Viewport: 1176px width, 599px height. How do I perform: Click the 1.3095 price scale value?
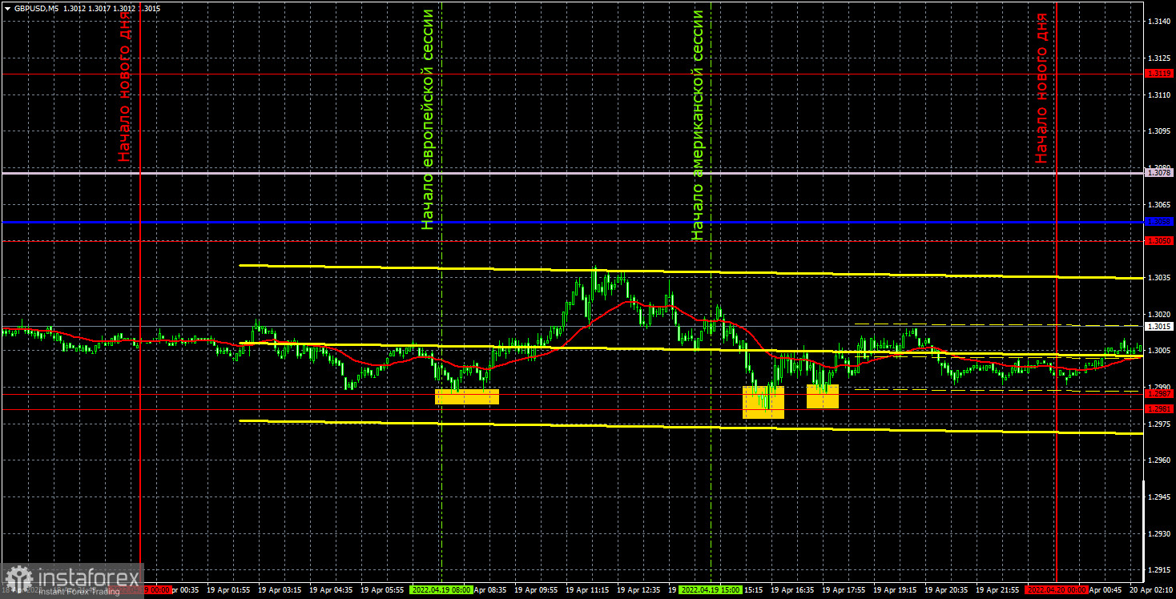(1158, 131)
